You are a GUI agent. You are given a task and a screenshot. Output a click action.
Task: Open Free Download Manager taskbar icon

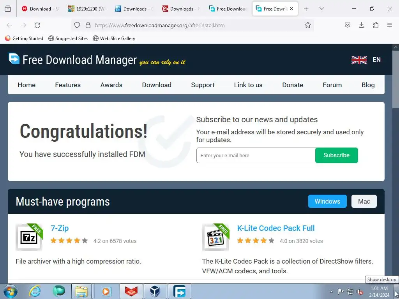pyautogui.click(x=179, y=291)
